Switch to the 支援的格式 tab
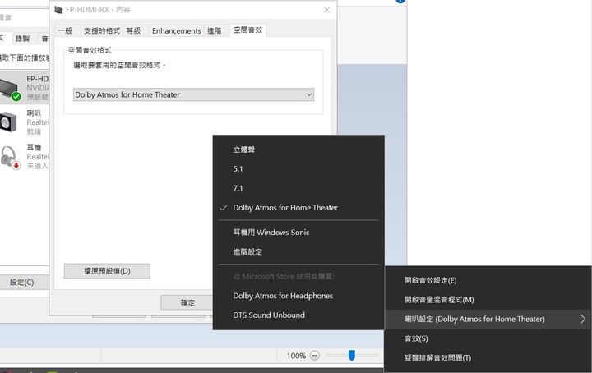 click(x=102, y=31)
